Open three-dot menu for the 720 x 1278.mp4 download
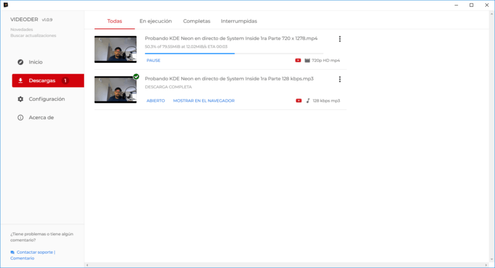This screenshot has height=268, width=495. [340, 39]
